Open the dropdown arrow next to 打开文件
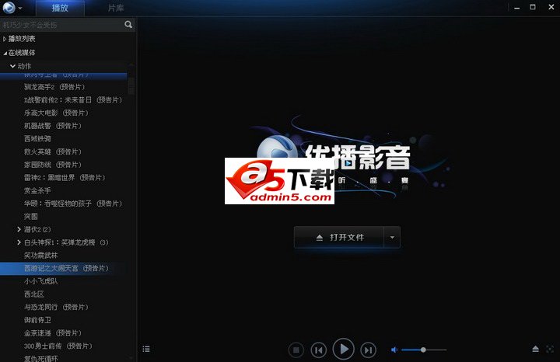Screen dimensions: 560x362 point(392,237)
